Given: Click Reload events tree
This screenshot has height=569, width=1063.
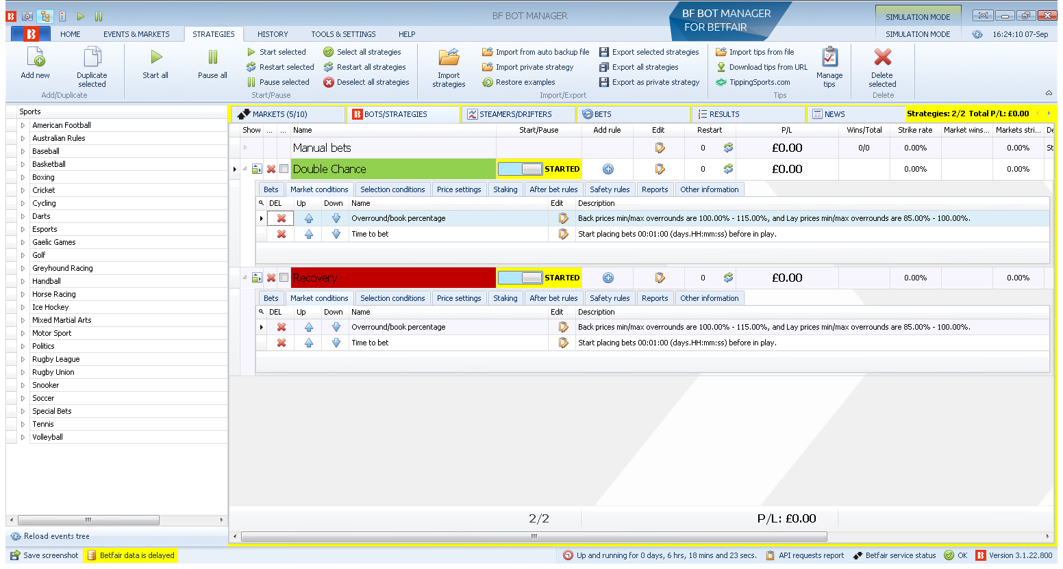Looking at the screenshot, I should point(51,536).
